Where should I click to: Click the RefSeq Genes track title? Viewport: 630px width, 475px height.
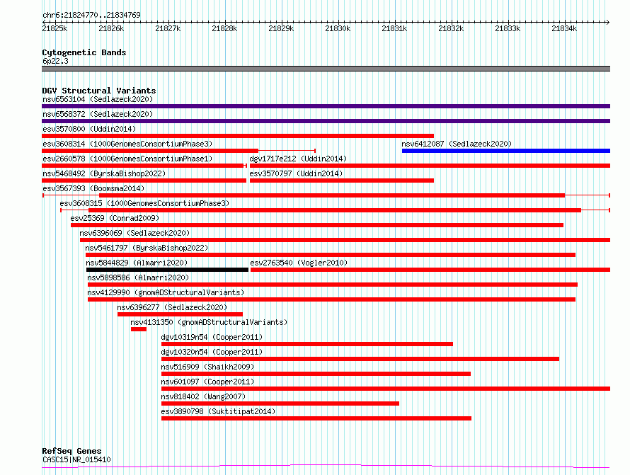pyautogui.click(x=71, y=451)
